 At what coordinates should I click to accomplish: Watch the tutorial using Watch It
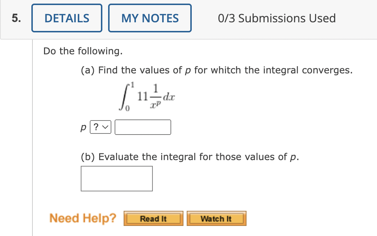[216, 218]
